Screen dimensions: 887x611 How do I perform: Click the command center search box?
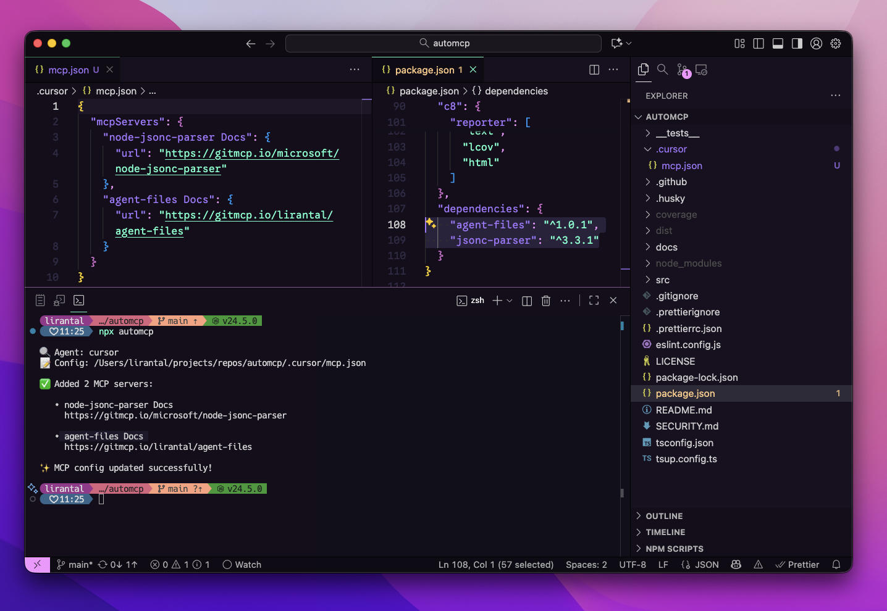pyautogui.click(x=443, y=43)
